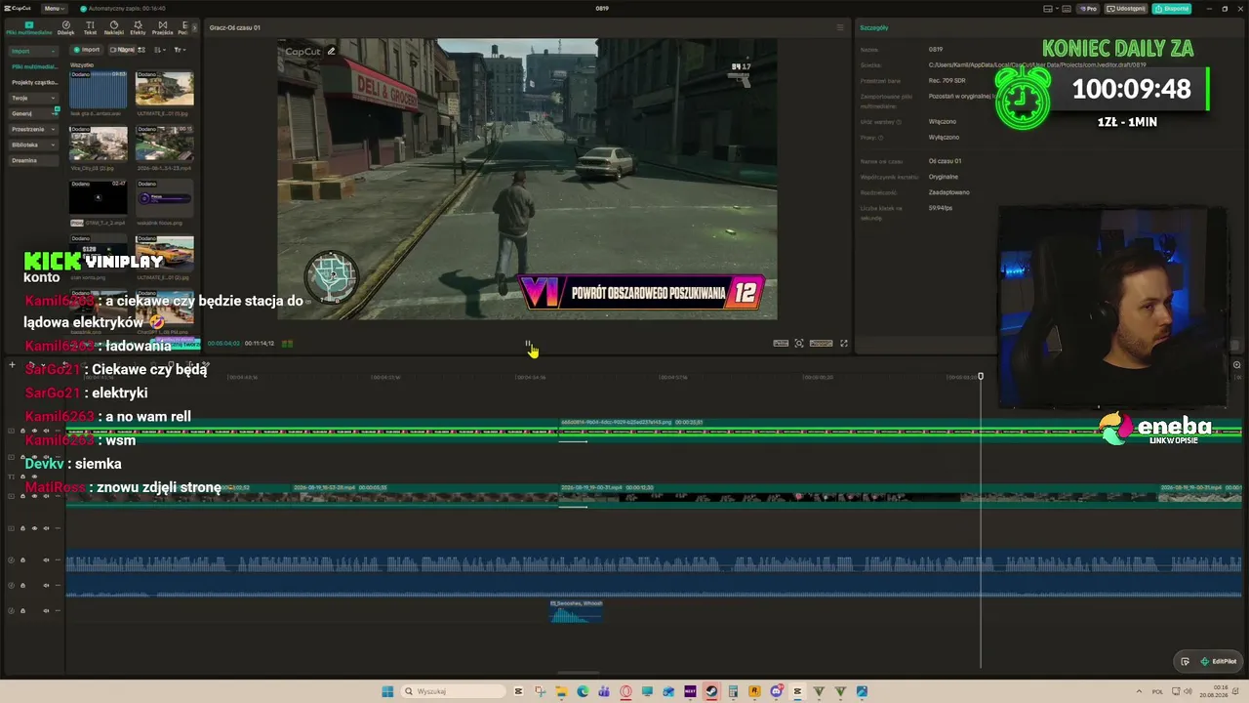This screenshot has width=1249, height=703.
Task: Select the Swooshes audio clip on the timeline
Action: point(576,611)
